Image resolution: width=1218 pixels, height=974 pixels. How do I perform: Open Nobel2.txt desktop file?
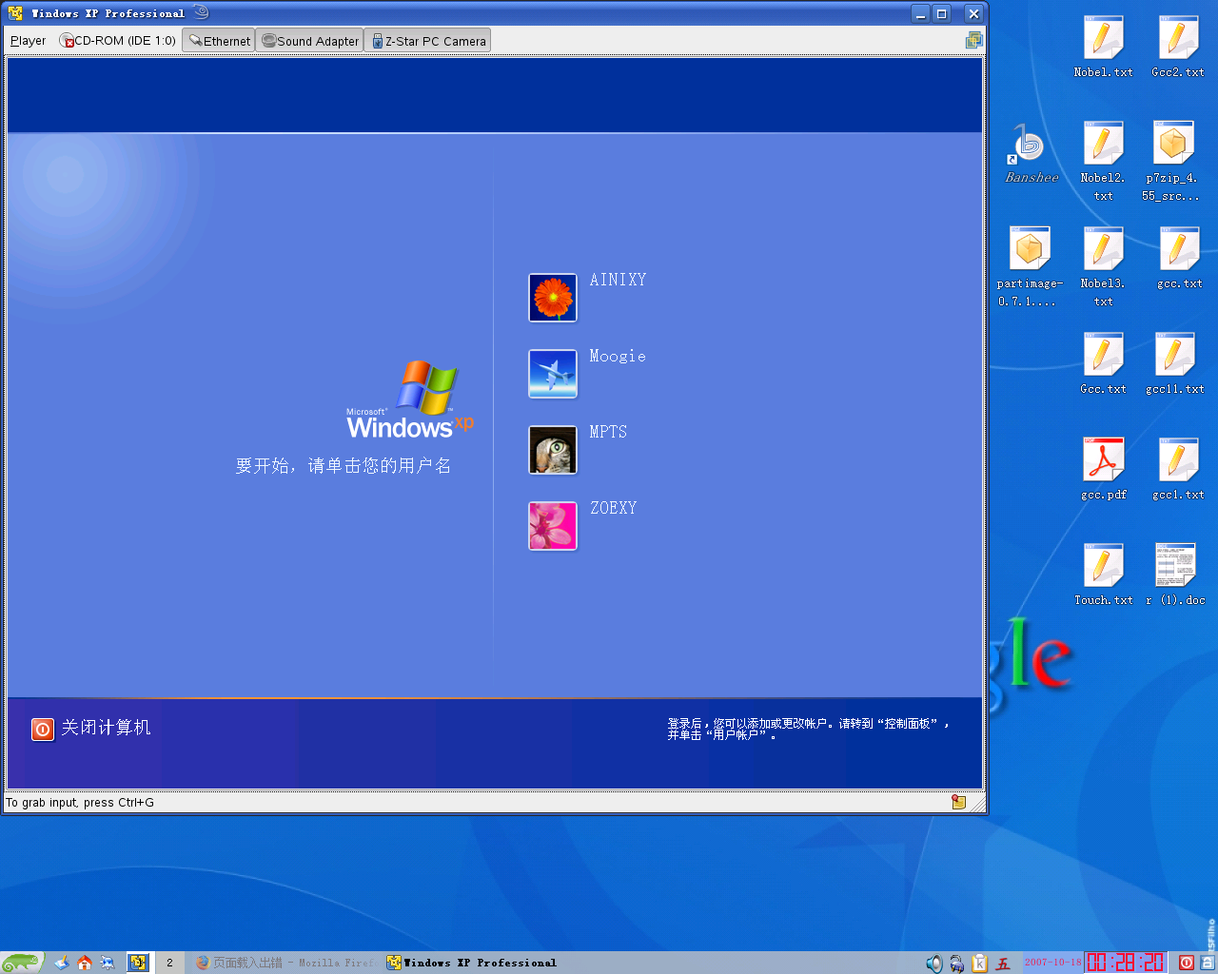[1103, 160]
